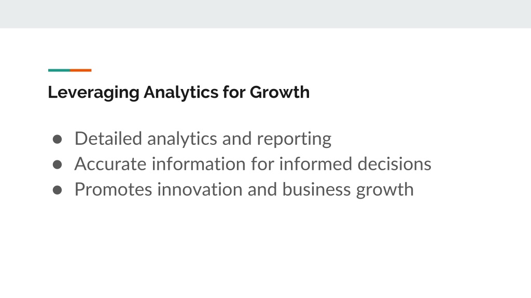Place cursor on the word 'Leveraging' in title
This screenshot has height=298, width=531.
pyautogui.click(x=93, y=92)
